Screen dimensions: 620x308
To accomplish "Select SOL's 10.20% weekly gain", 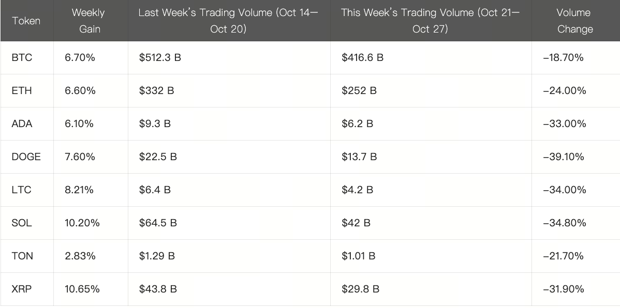I will (x=82, y=223).
